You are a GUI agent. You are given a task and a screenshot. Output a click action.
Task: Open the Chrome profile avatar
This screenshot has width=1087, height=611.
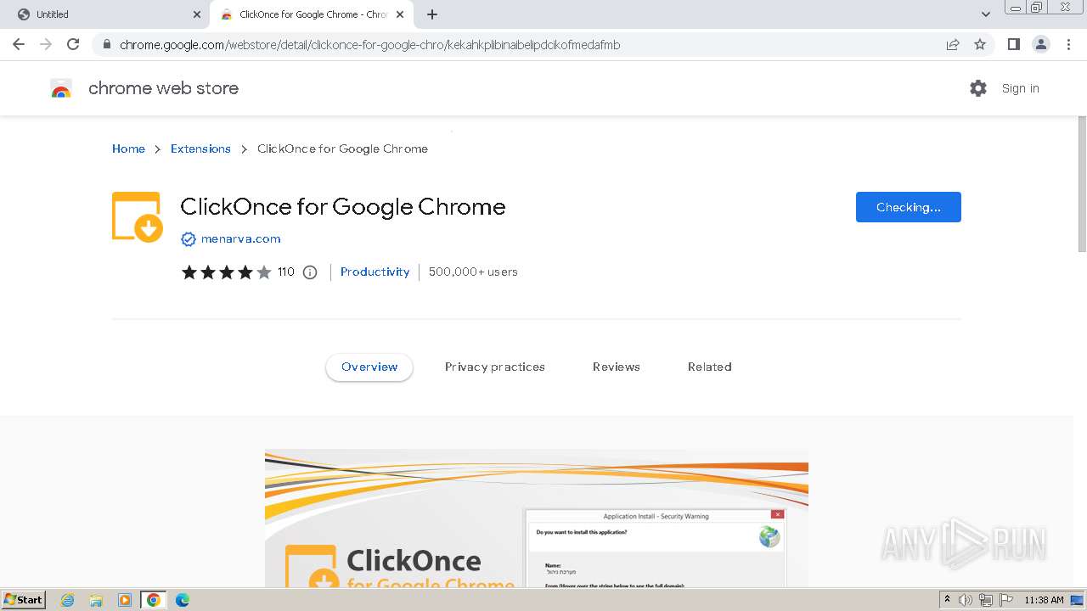(x=1041, y=44)
